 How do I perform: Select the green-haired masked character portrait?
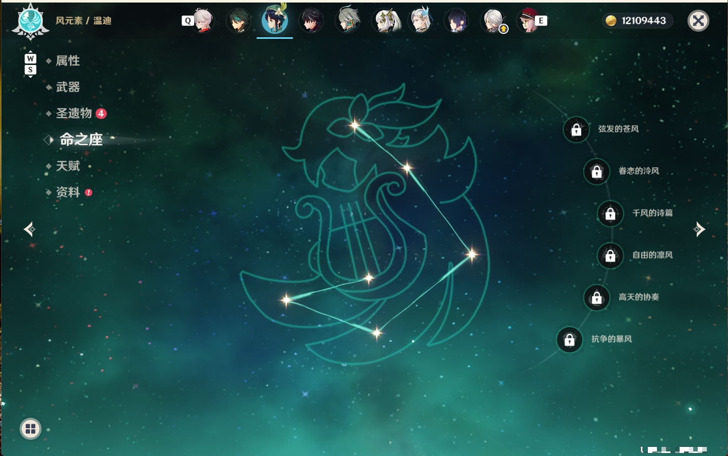[x=238, y=21]
